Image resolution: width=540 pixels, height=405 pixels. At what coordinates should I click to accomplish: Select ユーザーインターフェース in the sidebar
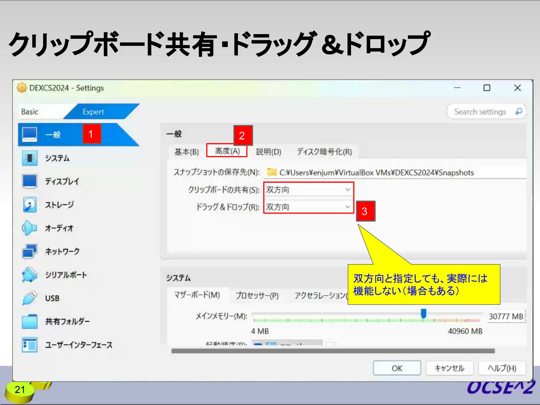tap(79, 345)
